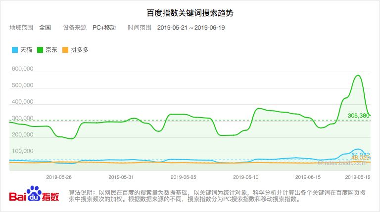
Task: Select the 设备来源 label
Action: click(x=75, y=28)
